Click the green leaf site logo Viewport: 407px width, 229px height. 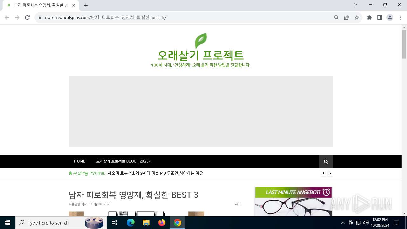tap(201, 41)
